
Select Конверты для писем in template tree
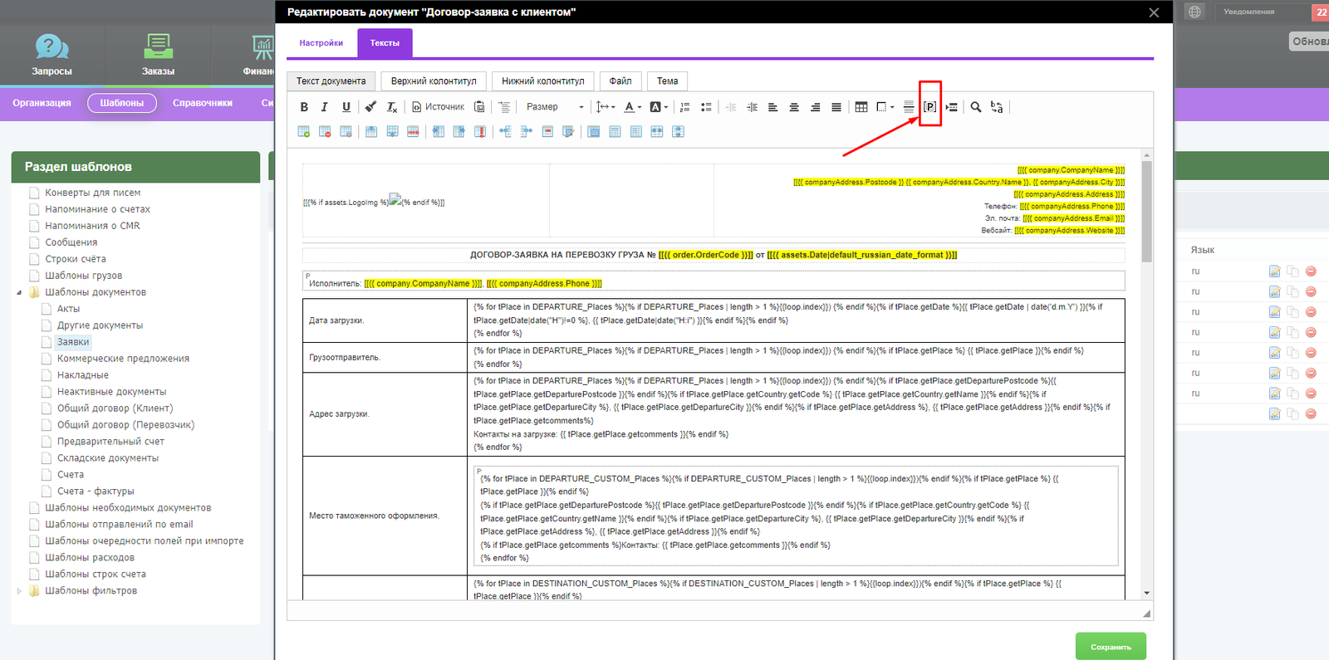click(x=92, y=193)
